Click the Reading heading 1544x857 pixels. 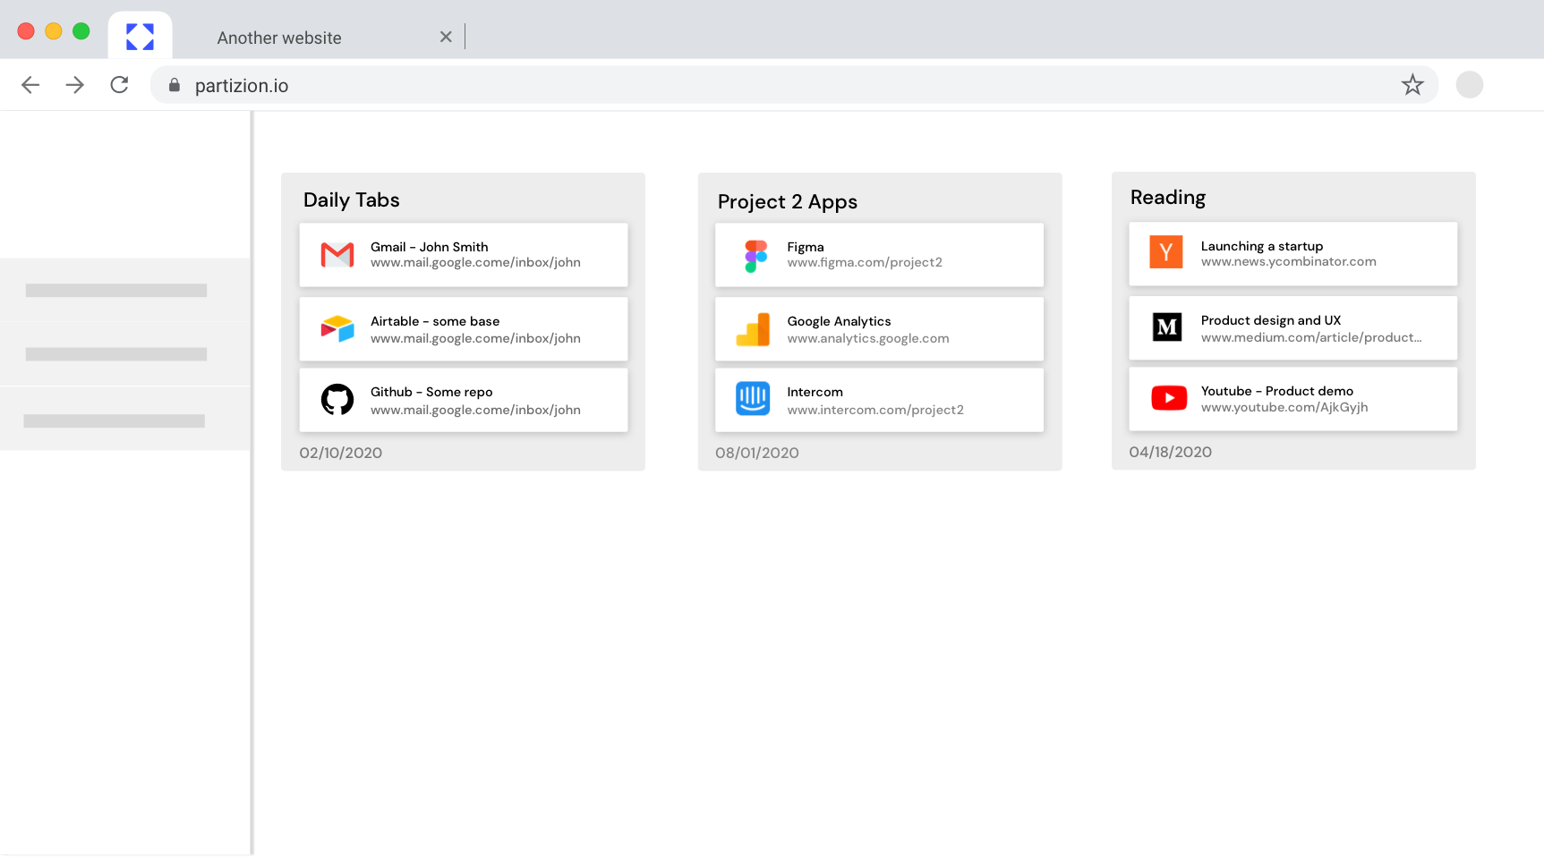tap(1168, 198)
